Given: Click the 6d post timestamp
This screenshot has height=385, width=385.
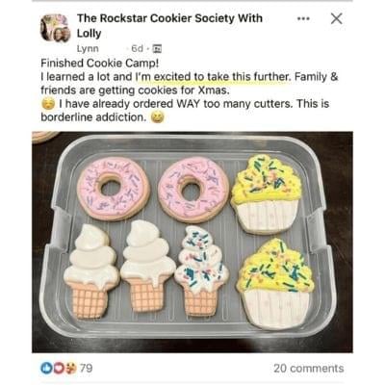Looking at the screenshot, I should point(138,49).
